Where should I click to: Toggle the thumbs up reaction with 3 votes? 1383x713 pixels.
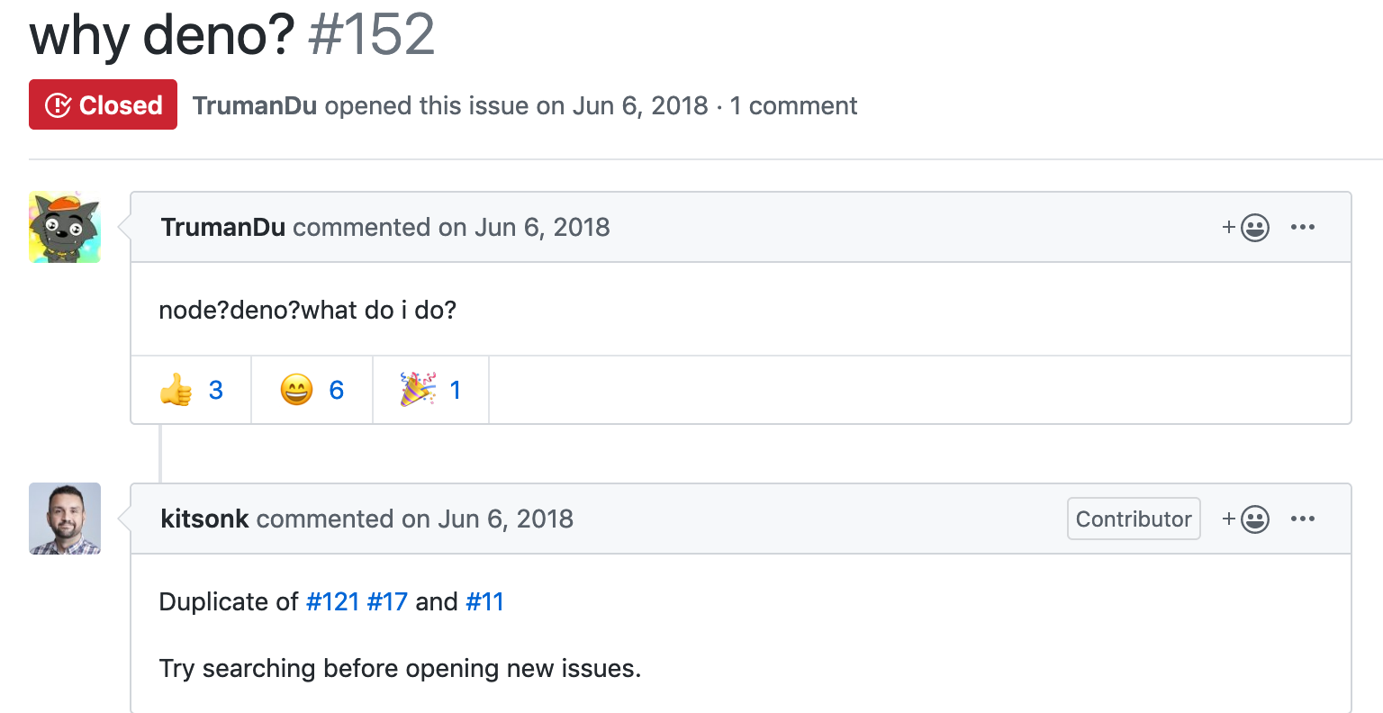click(191, 390)
